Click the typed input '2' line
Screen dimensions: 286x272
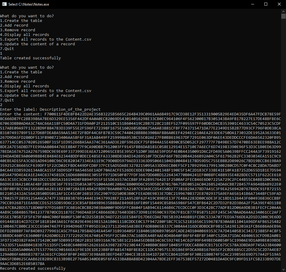click(x=1, y=105)
